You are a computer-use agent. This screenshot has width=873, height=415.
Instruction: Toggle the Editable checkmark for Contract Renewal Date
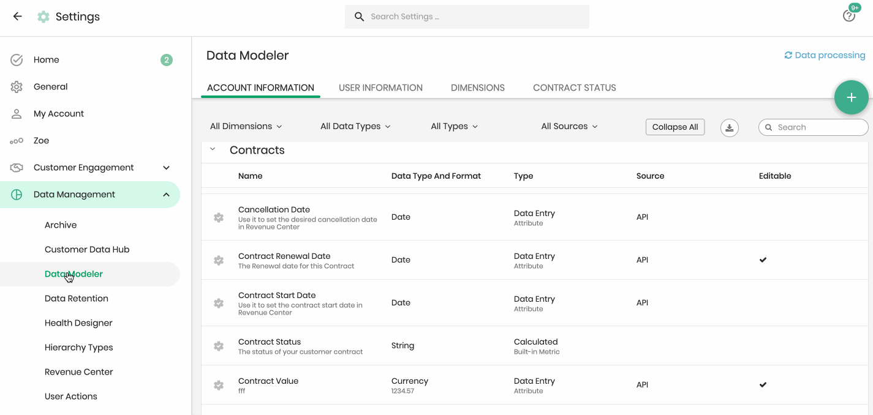[763, 260]
